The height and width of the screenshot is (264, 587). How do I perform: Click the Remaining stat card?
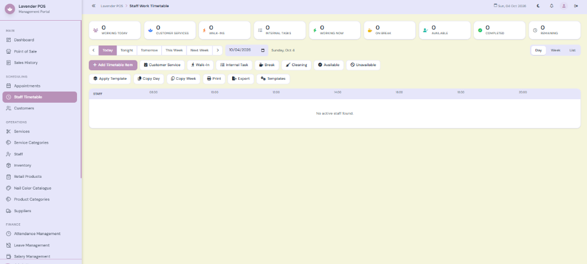554,30
